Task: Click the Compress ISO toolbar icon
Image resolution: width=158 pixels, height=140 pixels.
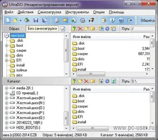Action: [x=66, y=20]
